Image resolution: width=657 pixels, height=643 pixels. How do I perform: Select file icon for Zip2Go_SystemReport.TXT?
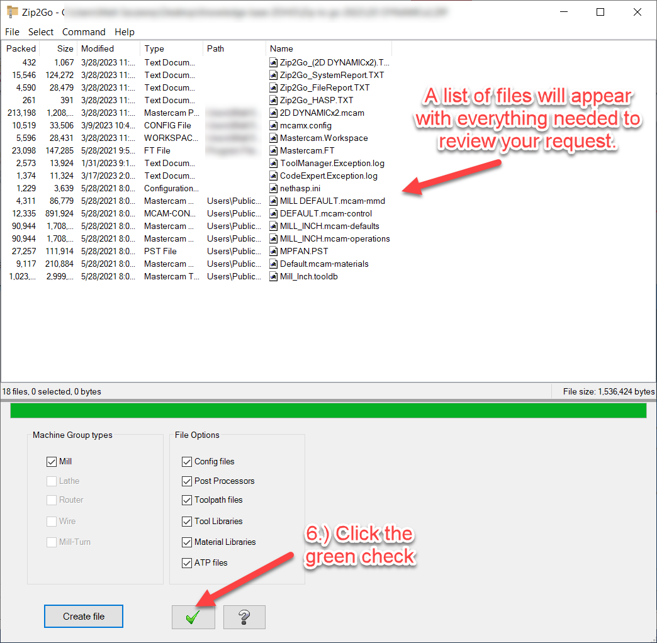(273, 75)
